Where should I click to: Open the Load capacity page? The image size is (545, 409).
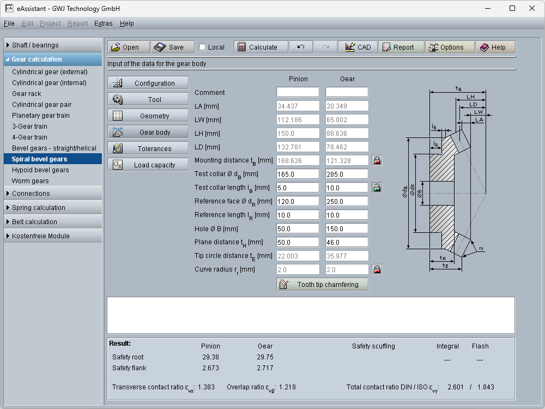click(148, 165)
